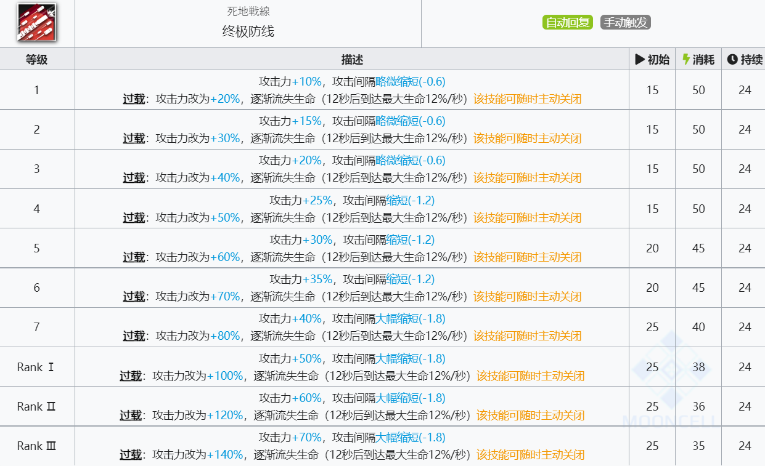This screenshot has width=765, height=466.
Task: Click the level 7 cell
Action: pos(37,327)
